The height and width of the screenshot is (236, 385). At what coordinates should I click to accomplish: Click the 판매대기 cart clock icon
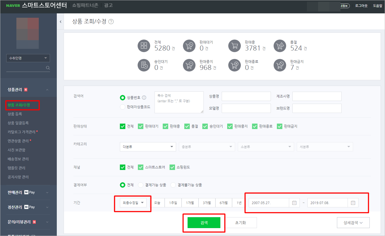pos(189,46)
